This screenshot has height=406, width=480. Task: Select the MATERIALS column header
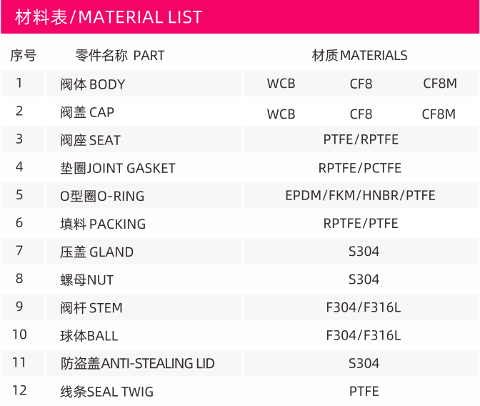point(360,56)
